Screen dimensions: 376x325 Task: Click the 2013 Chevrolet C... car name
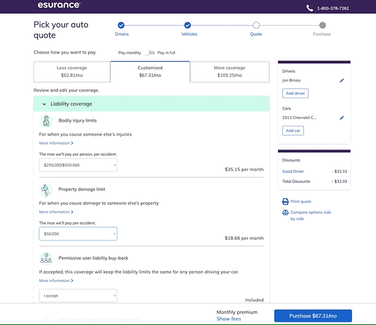coord(299,118)
